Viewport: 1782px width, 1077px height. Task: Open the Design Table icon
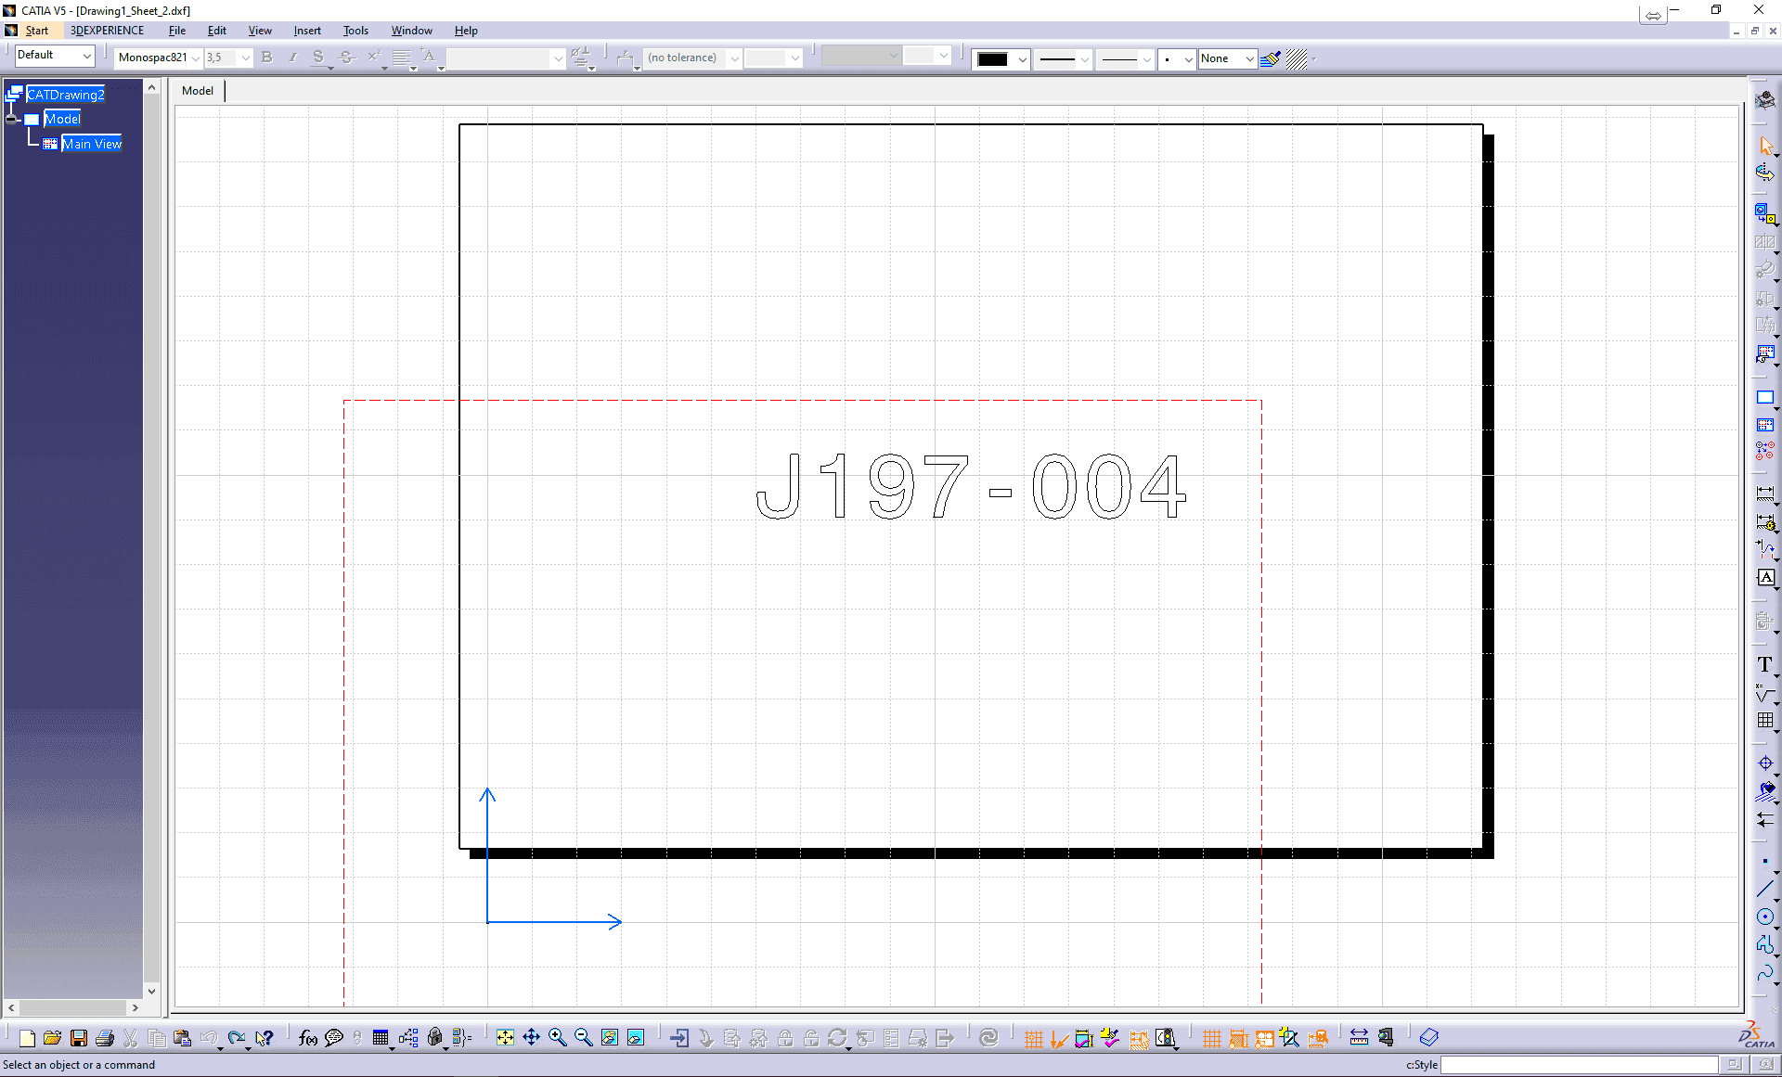coord(381,1038)
